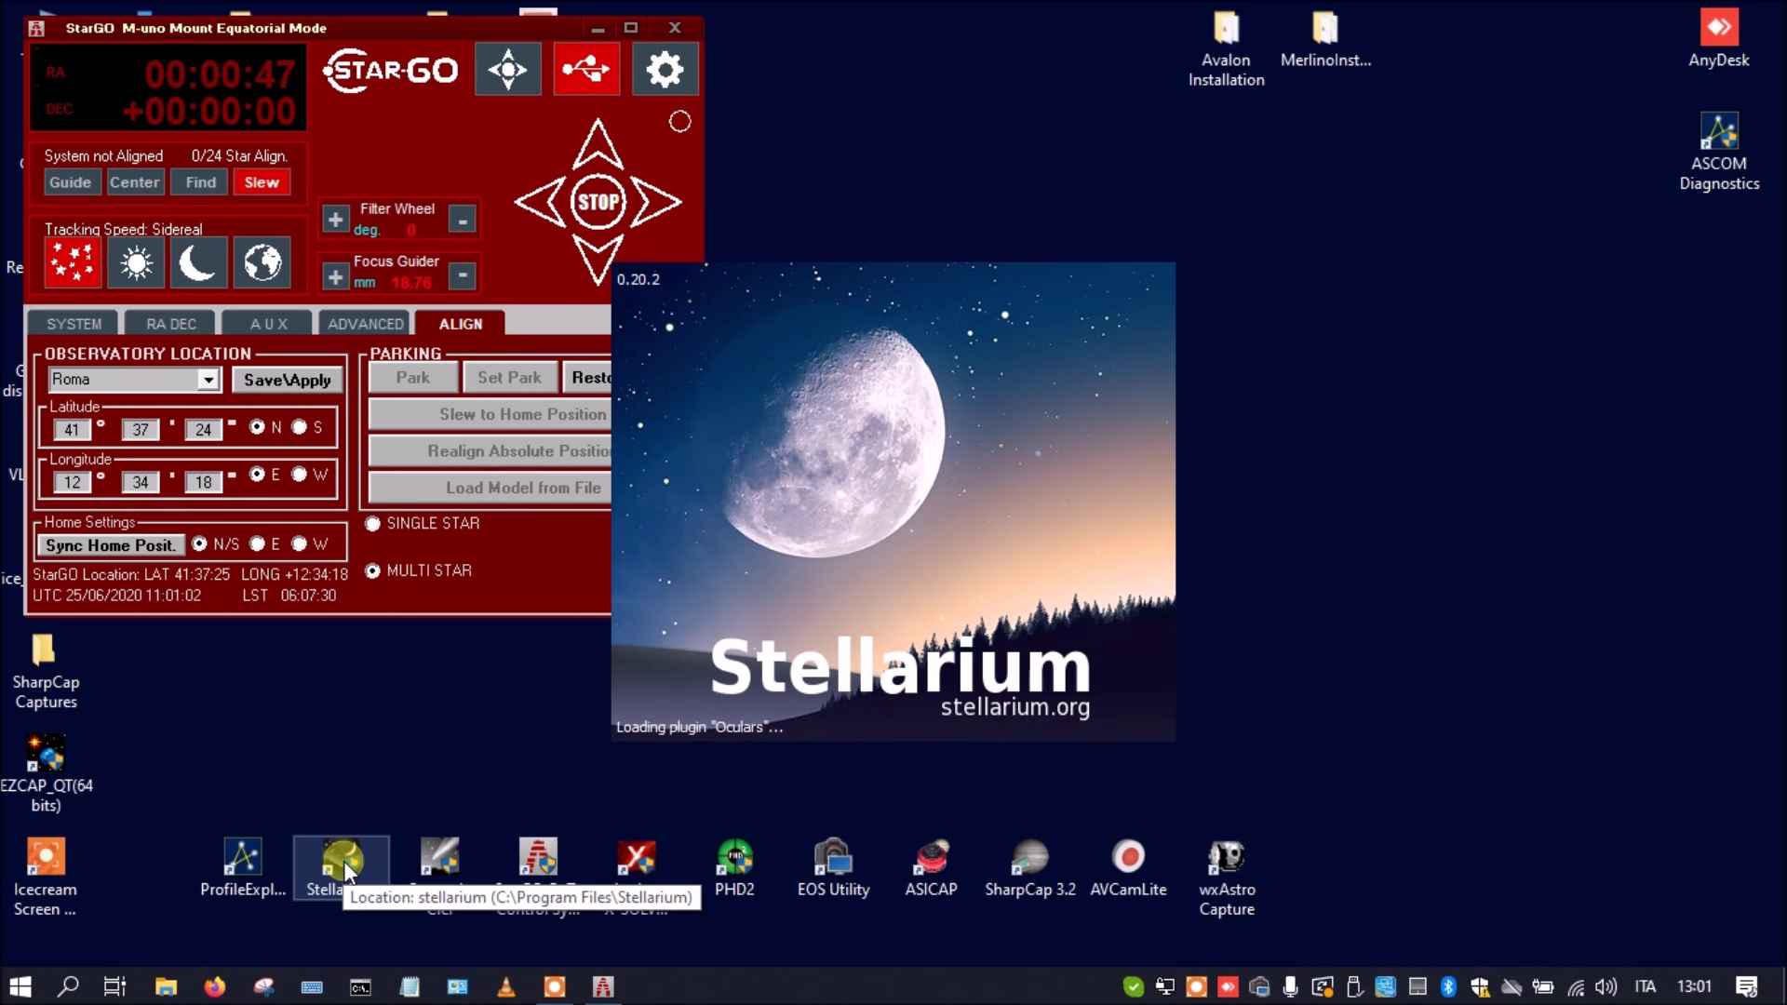Open PHD2 desktop shortcut
1787x1005 pixels.
coord(734,868)
